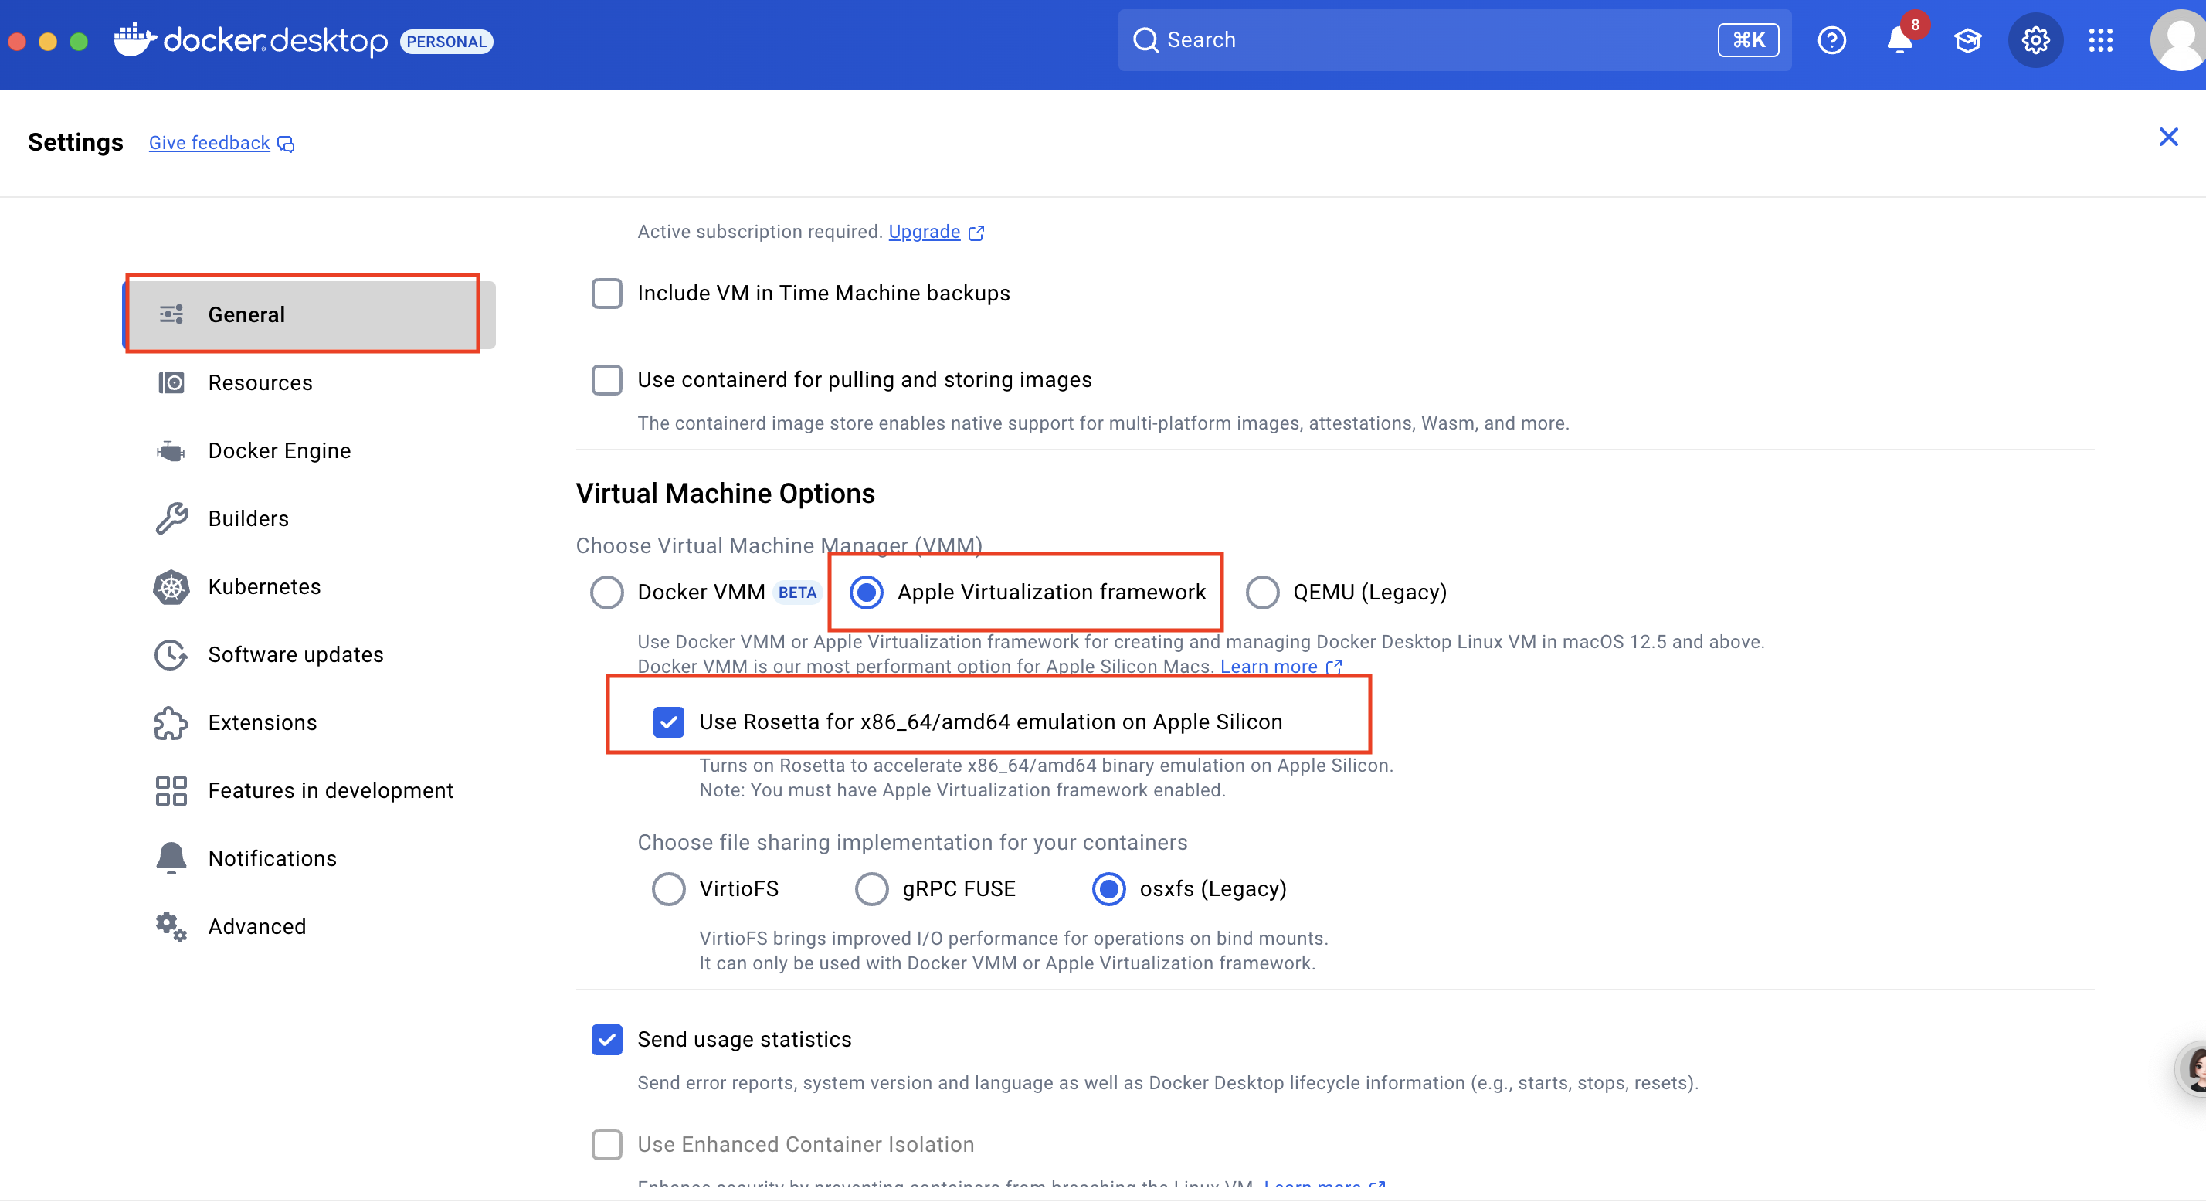Click the BETA badge next to Docker VMM
Viewport: 2206px width, 1202px height.
tap(797, 592)
